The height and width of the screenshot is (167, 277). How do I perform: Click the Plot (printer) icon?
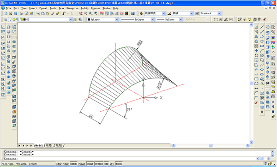(22, 13)
